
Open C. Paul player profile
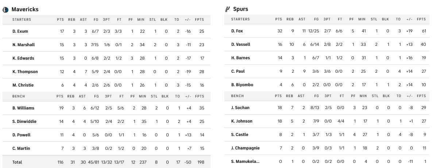[x=238, y=71]
